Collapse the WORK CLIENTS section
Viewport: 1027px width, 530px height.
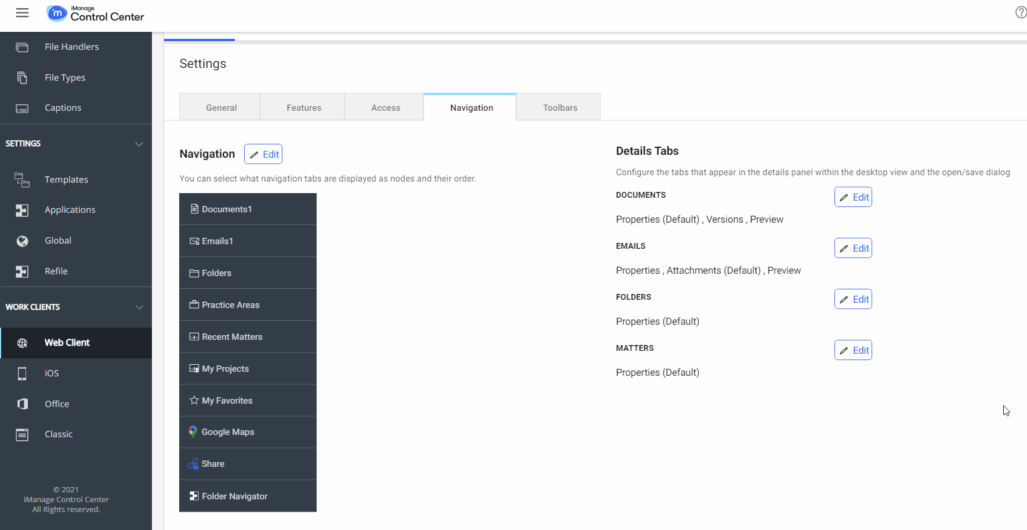(139, 307)
